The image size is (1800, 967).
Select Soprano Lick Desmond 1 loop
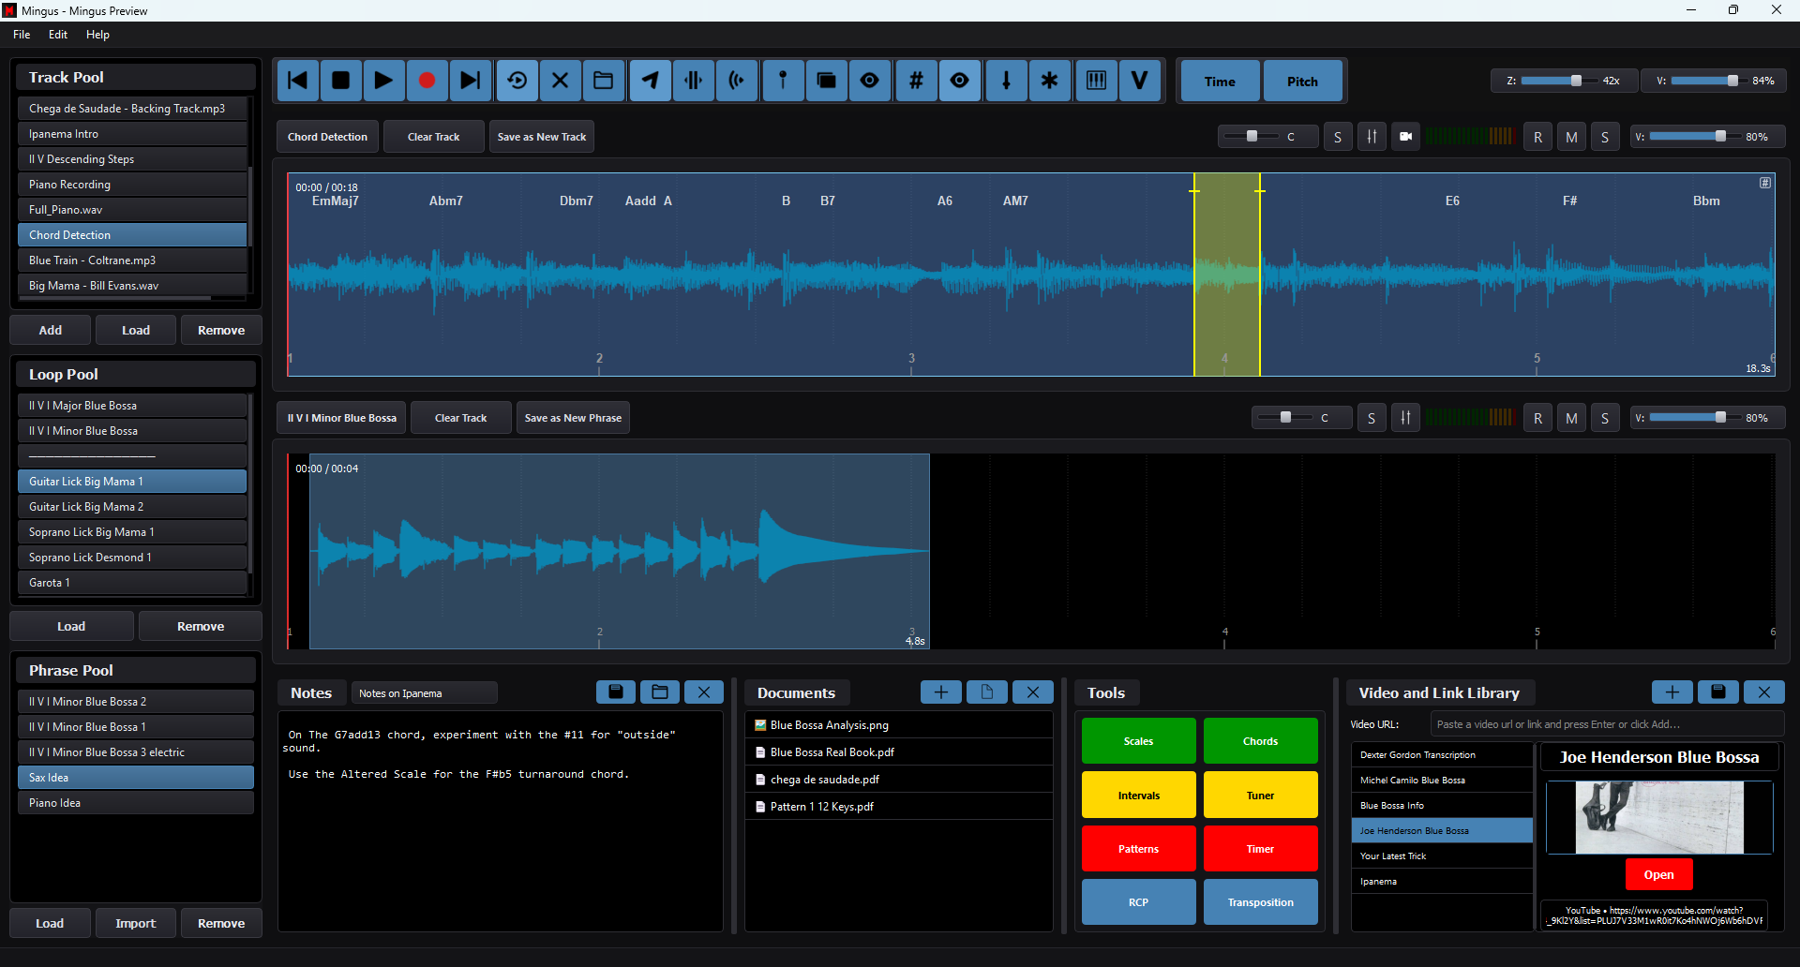click(132, 558)
